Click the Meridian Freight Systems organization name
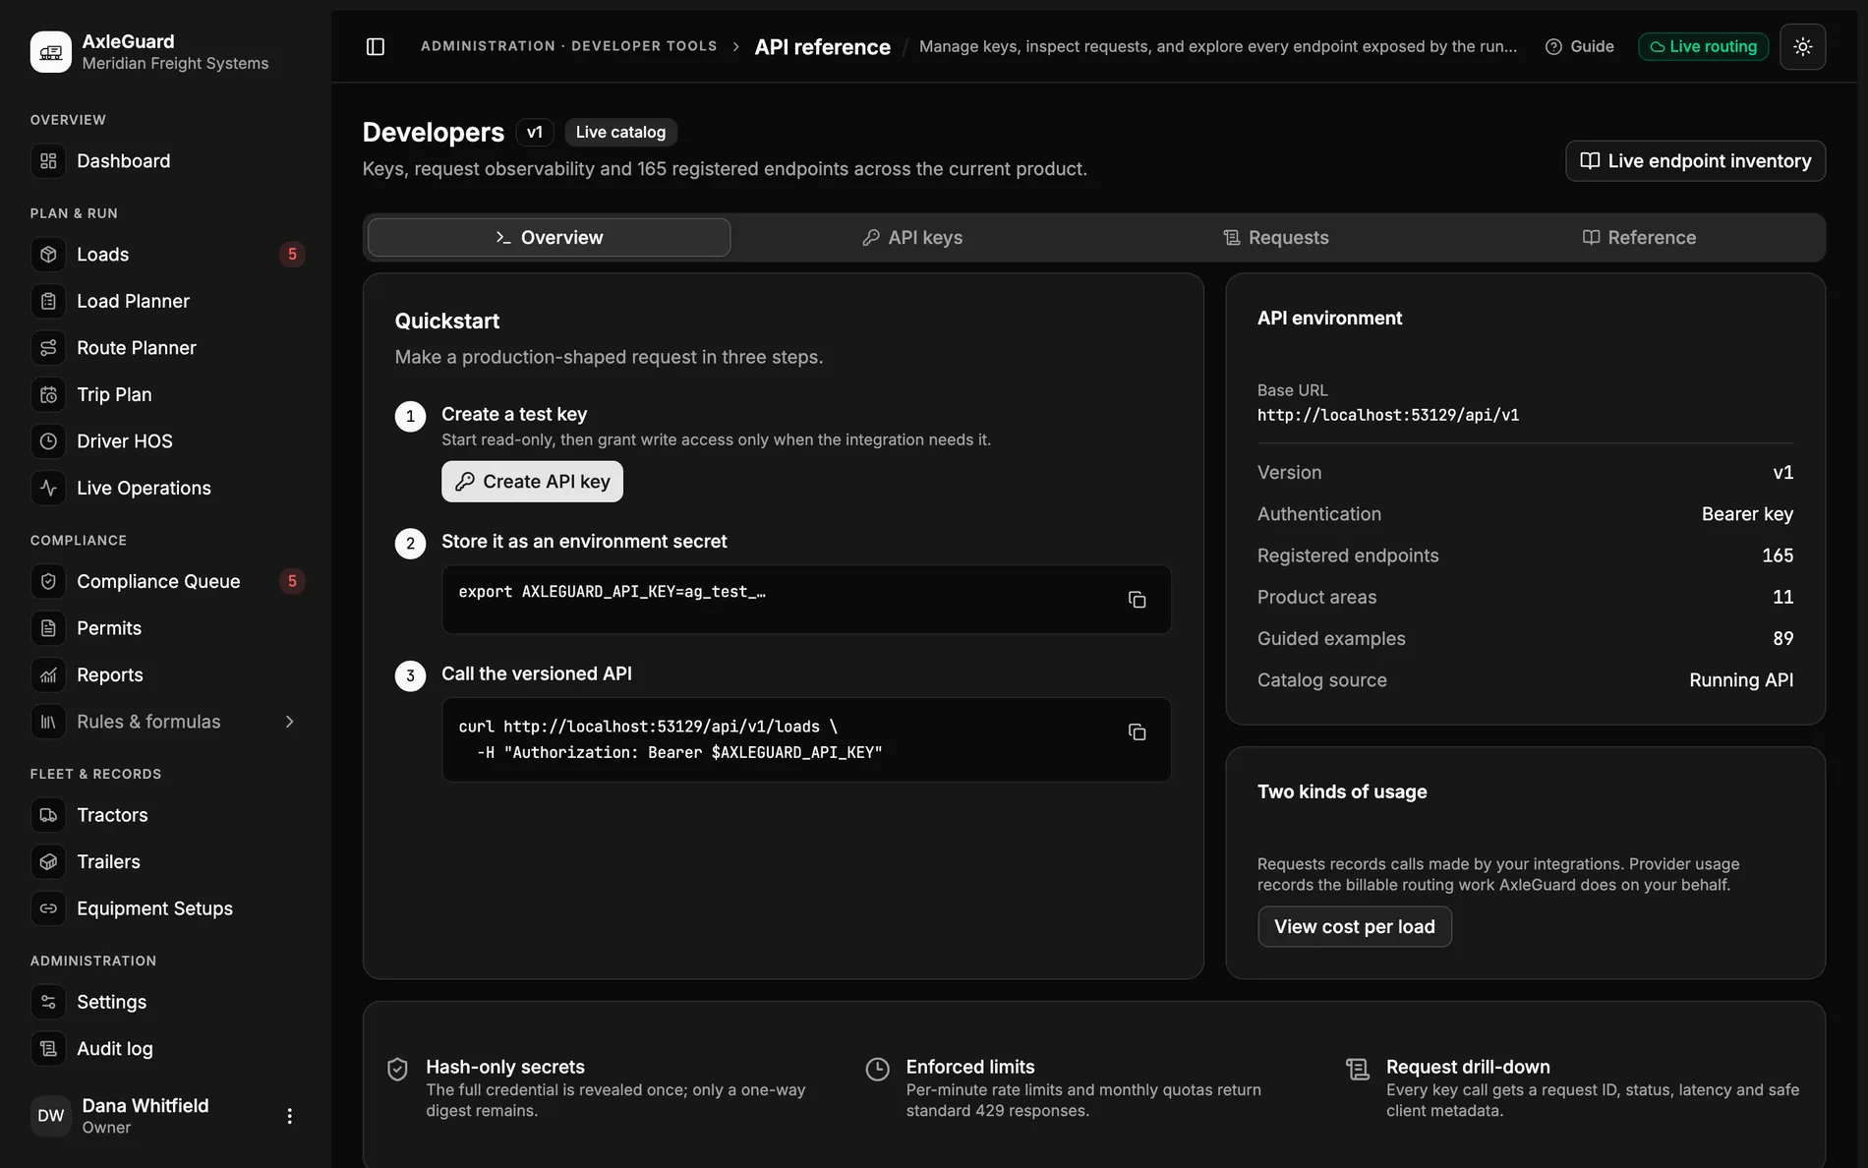 175,63
